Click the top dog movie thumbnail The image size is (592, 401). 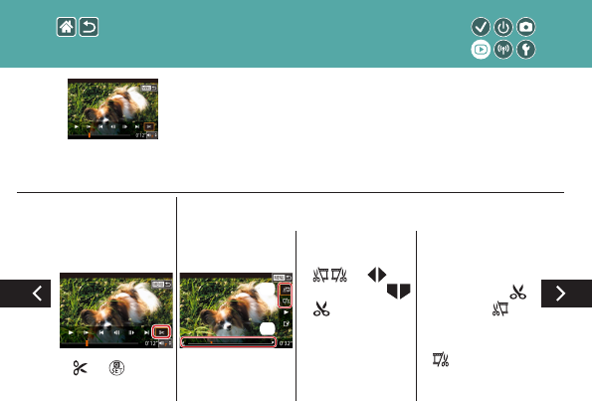pyautogui.click(x=112, y=108)
